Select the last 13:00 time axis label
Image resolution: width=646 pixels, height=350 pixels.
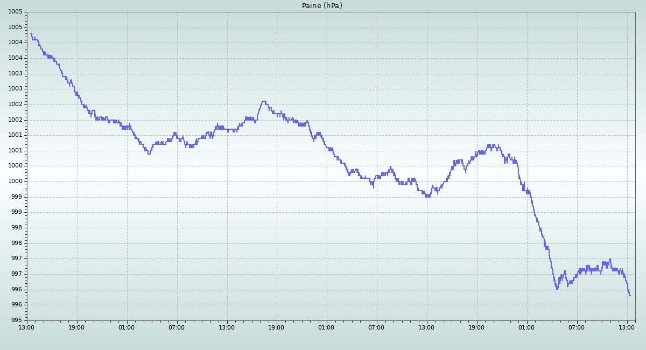[x=627, y=327]
